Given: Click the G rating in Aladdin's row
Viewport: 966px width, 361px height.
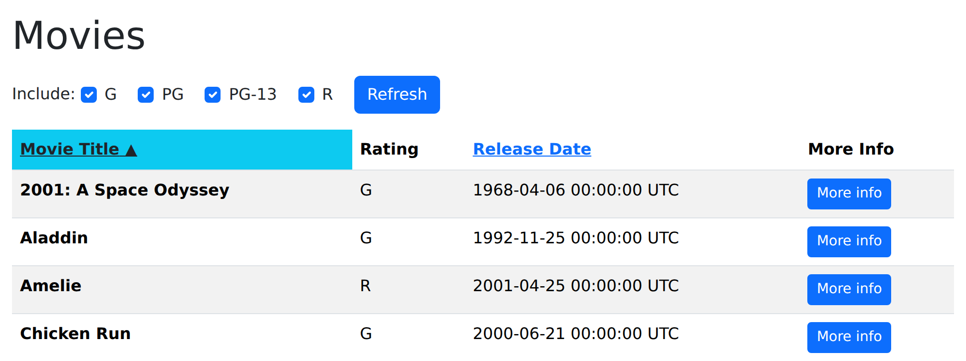Looking at the screenshot, I should pyautogui.click(x=366, y=238).
